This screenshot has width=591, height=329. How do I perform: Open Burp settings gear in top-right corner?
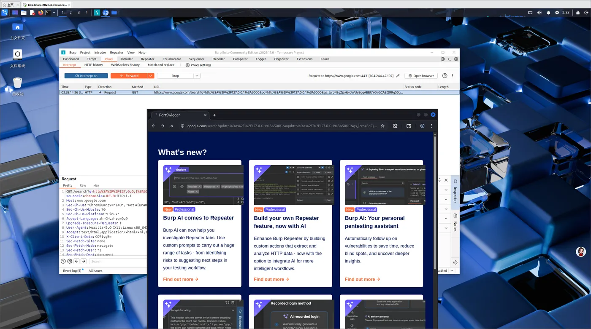(456, 59)
